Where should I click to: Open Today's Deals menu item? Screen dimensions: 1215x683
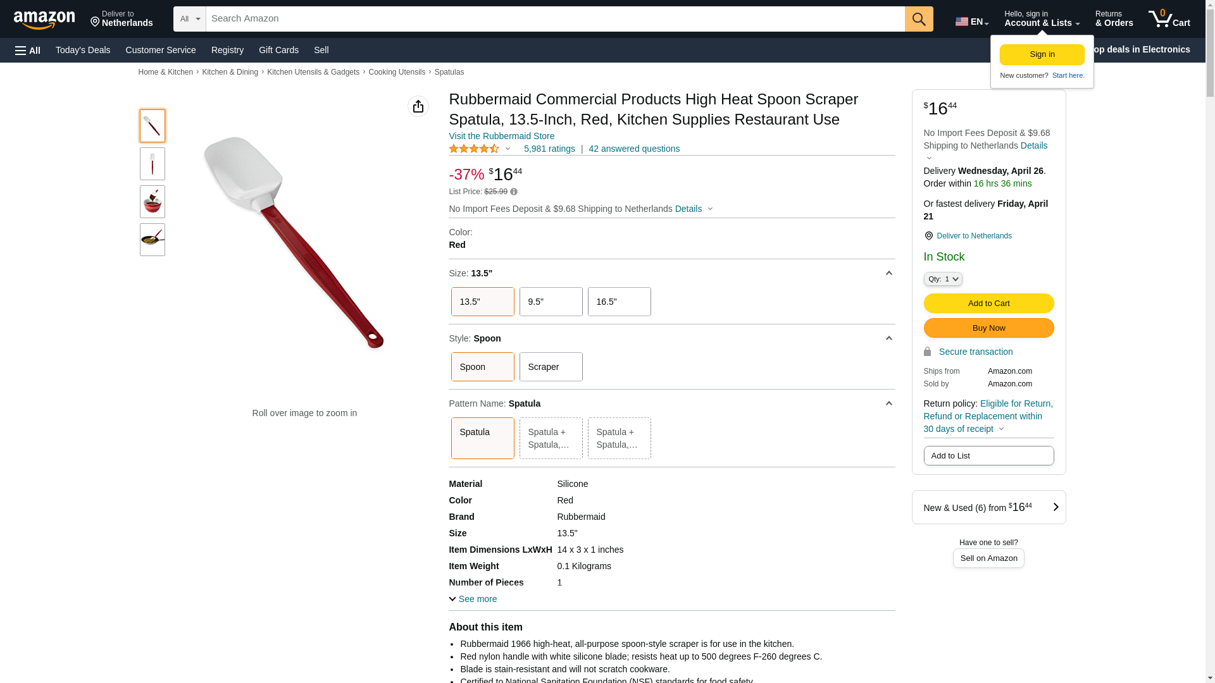[x=83, y=50]
